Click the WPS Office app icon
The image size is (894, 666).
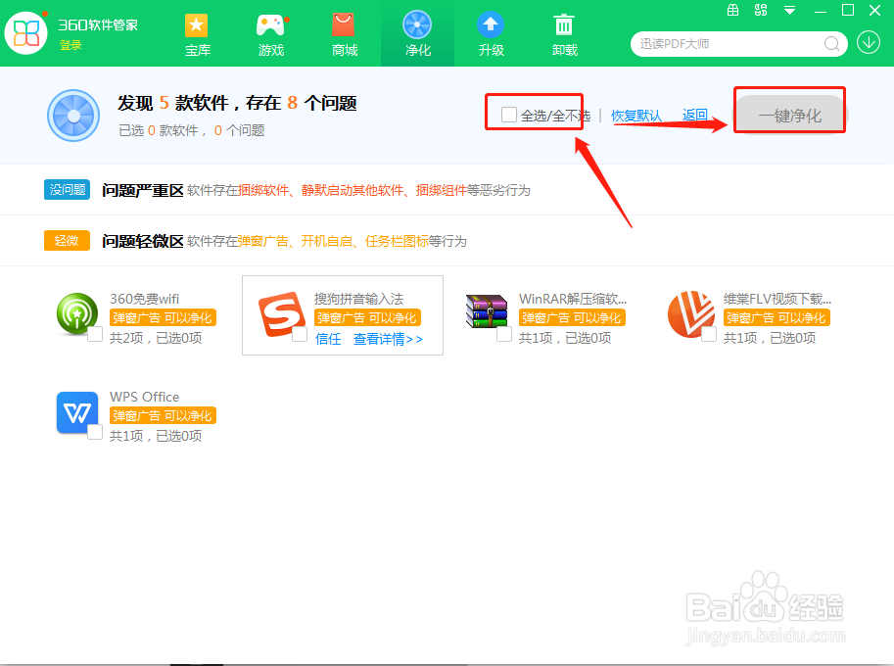pos(77,412)
